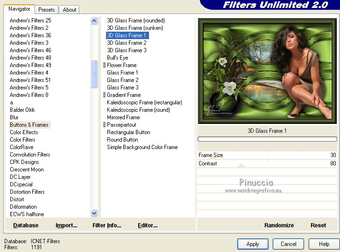This screenshot has width=340, height=252.
Task: Select the Rectangular Button filter
Action: point(128,132)
